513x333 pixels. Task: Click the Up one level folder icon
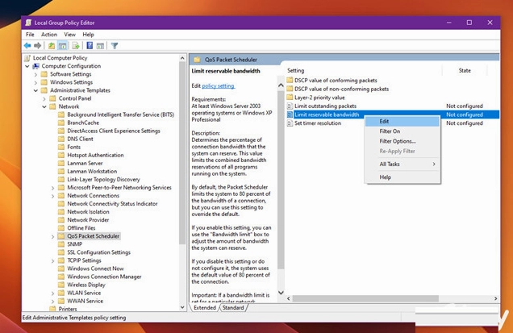coord(52,46)
